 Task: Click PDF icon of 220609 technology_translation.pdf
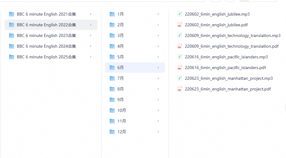tap(180, 46)
